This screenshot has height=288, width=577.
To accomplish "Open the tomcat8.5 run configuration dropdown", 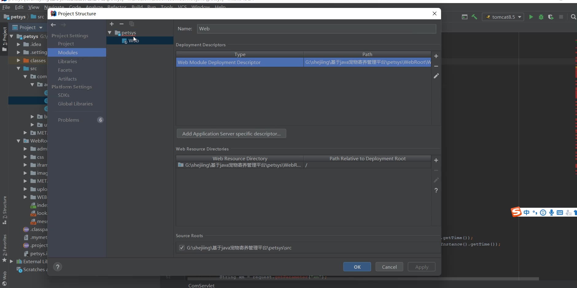I will click(x=503, y=17).
